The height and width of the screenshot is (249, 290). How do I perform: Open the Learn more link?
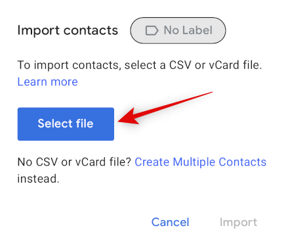click(x=47, y=81)
